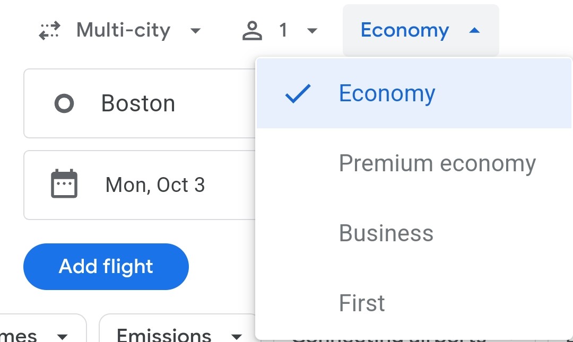Viewport: 573px width, 342px height.
Task: Expand the Emissions filter arrow
Action: coord(237,336)
